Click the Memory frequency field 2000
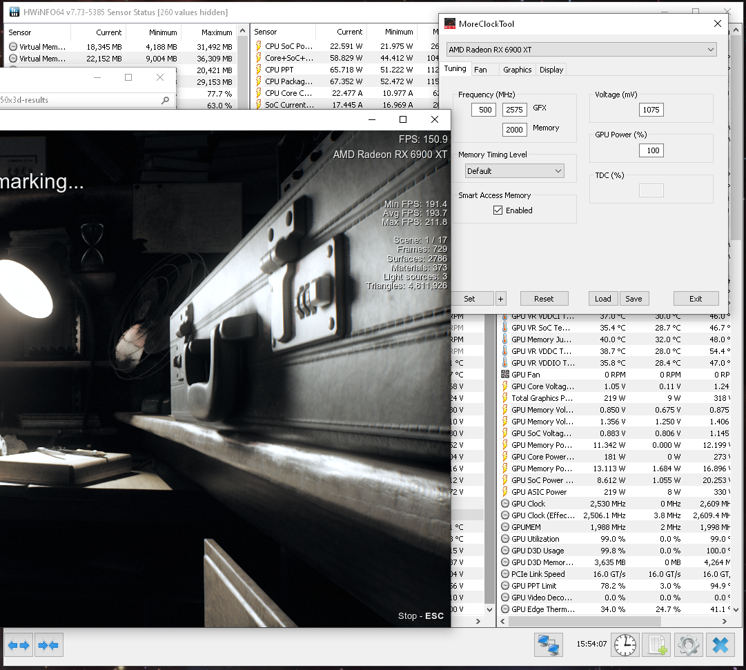The height and width of the screenshot is (670, 746). pos(514,130)
